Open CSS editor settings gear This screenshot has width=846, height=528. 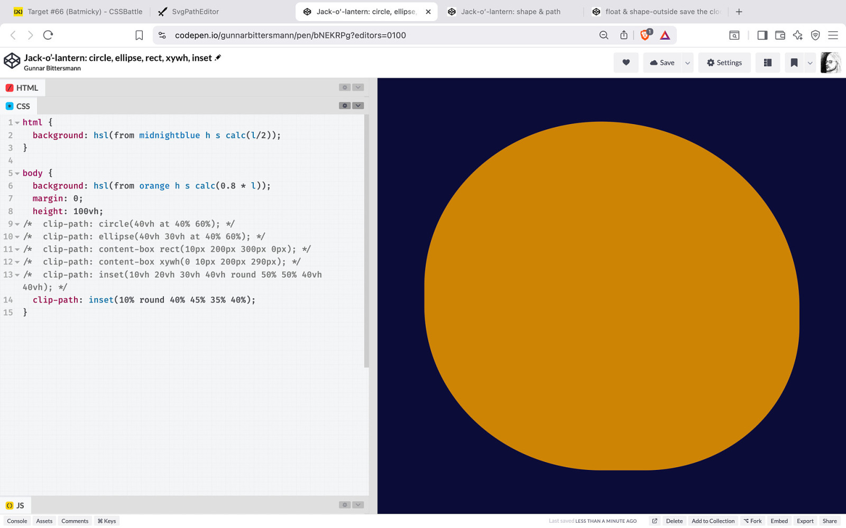point(345,106)
